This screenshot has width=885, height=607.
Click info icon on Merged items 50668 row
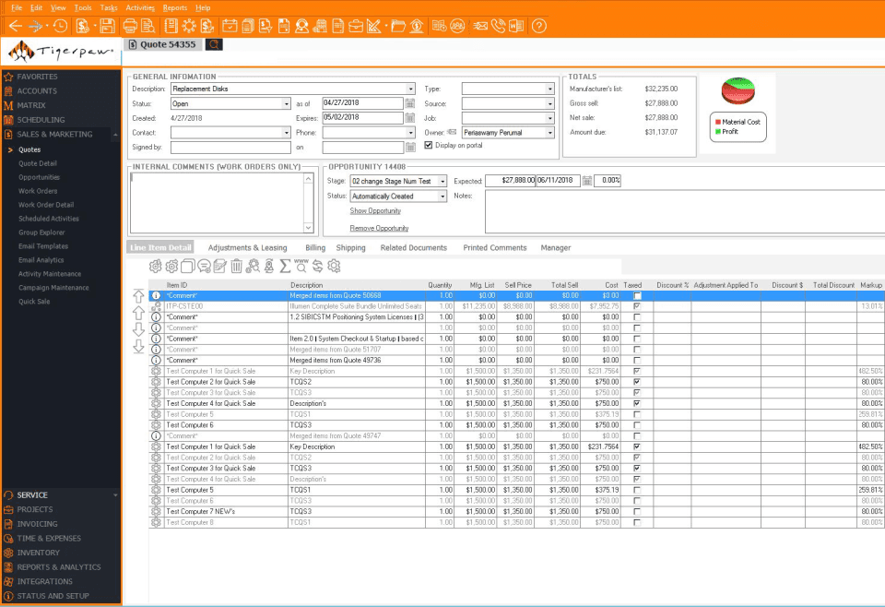pyautogui.click(x=156, y=295)
